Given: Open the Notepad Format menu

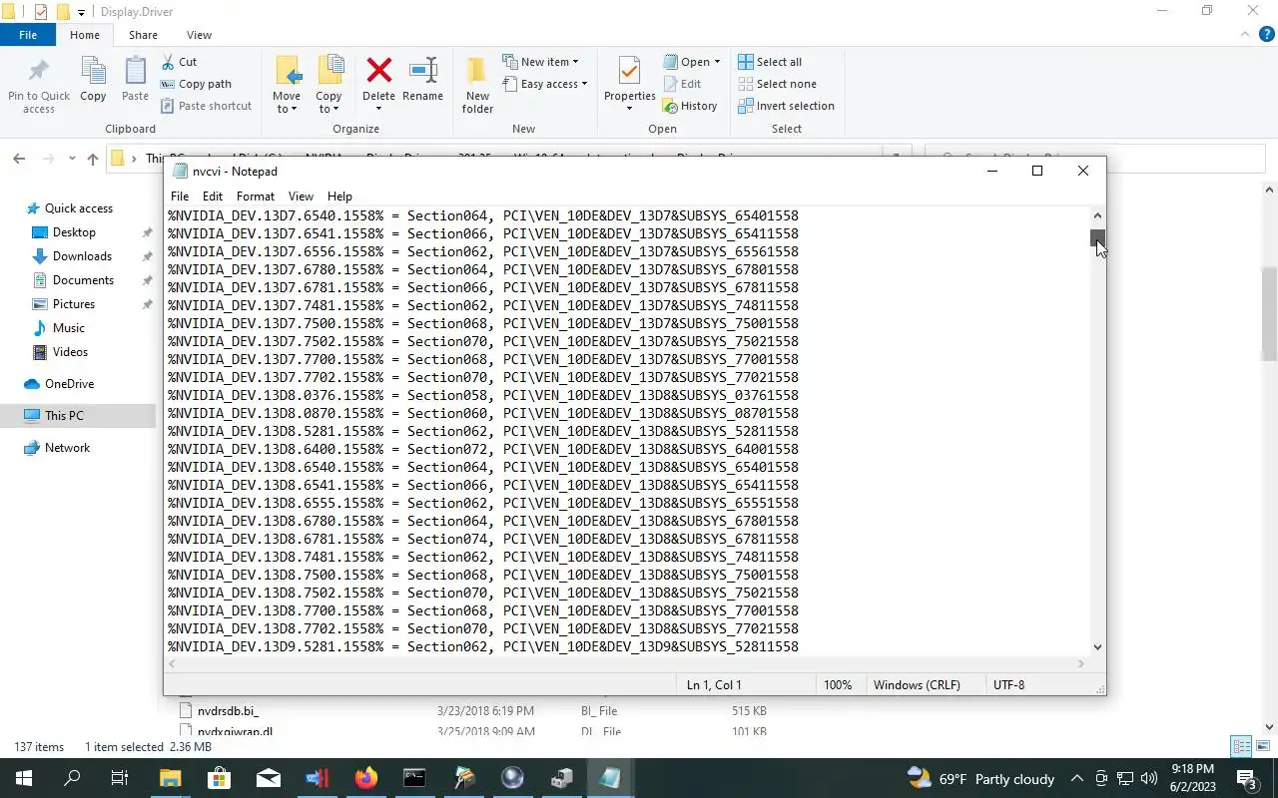Looking at the screenshot, I should click(x=256, y=197).
